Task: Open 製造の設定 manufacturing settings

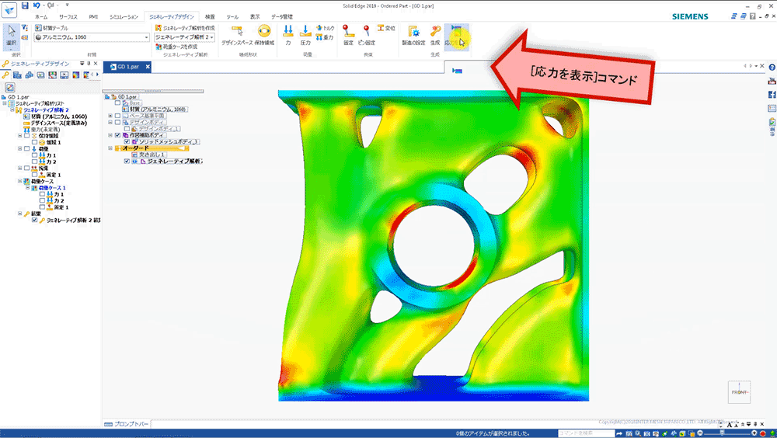Action: click(413, 35)
